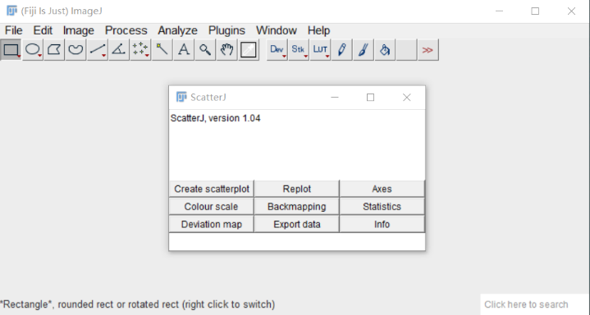Open the File menu
Viewport: 590px width, 315px height.
coord(14,30)
